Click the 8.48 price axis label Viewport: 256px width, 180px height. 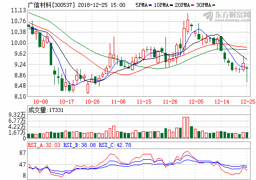click(x=20, y=86)
